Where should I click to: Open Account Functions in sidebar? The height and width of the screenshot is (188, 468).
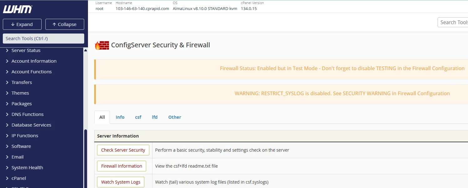click(32, 72)
